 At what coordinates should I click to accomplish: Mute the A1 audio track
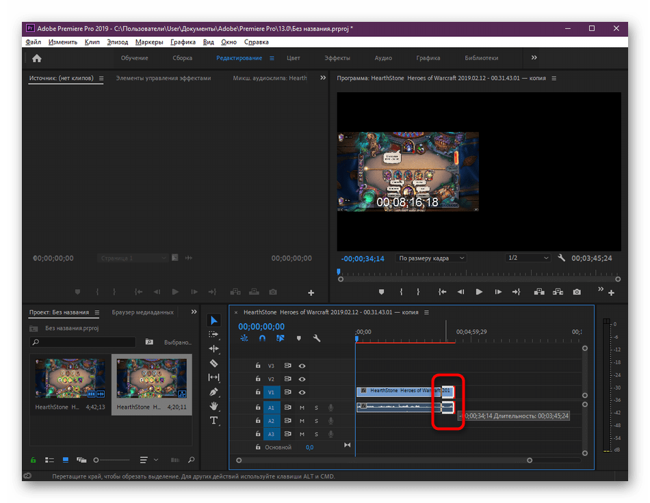pos(302,408)
